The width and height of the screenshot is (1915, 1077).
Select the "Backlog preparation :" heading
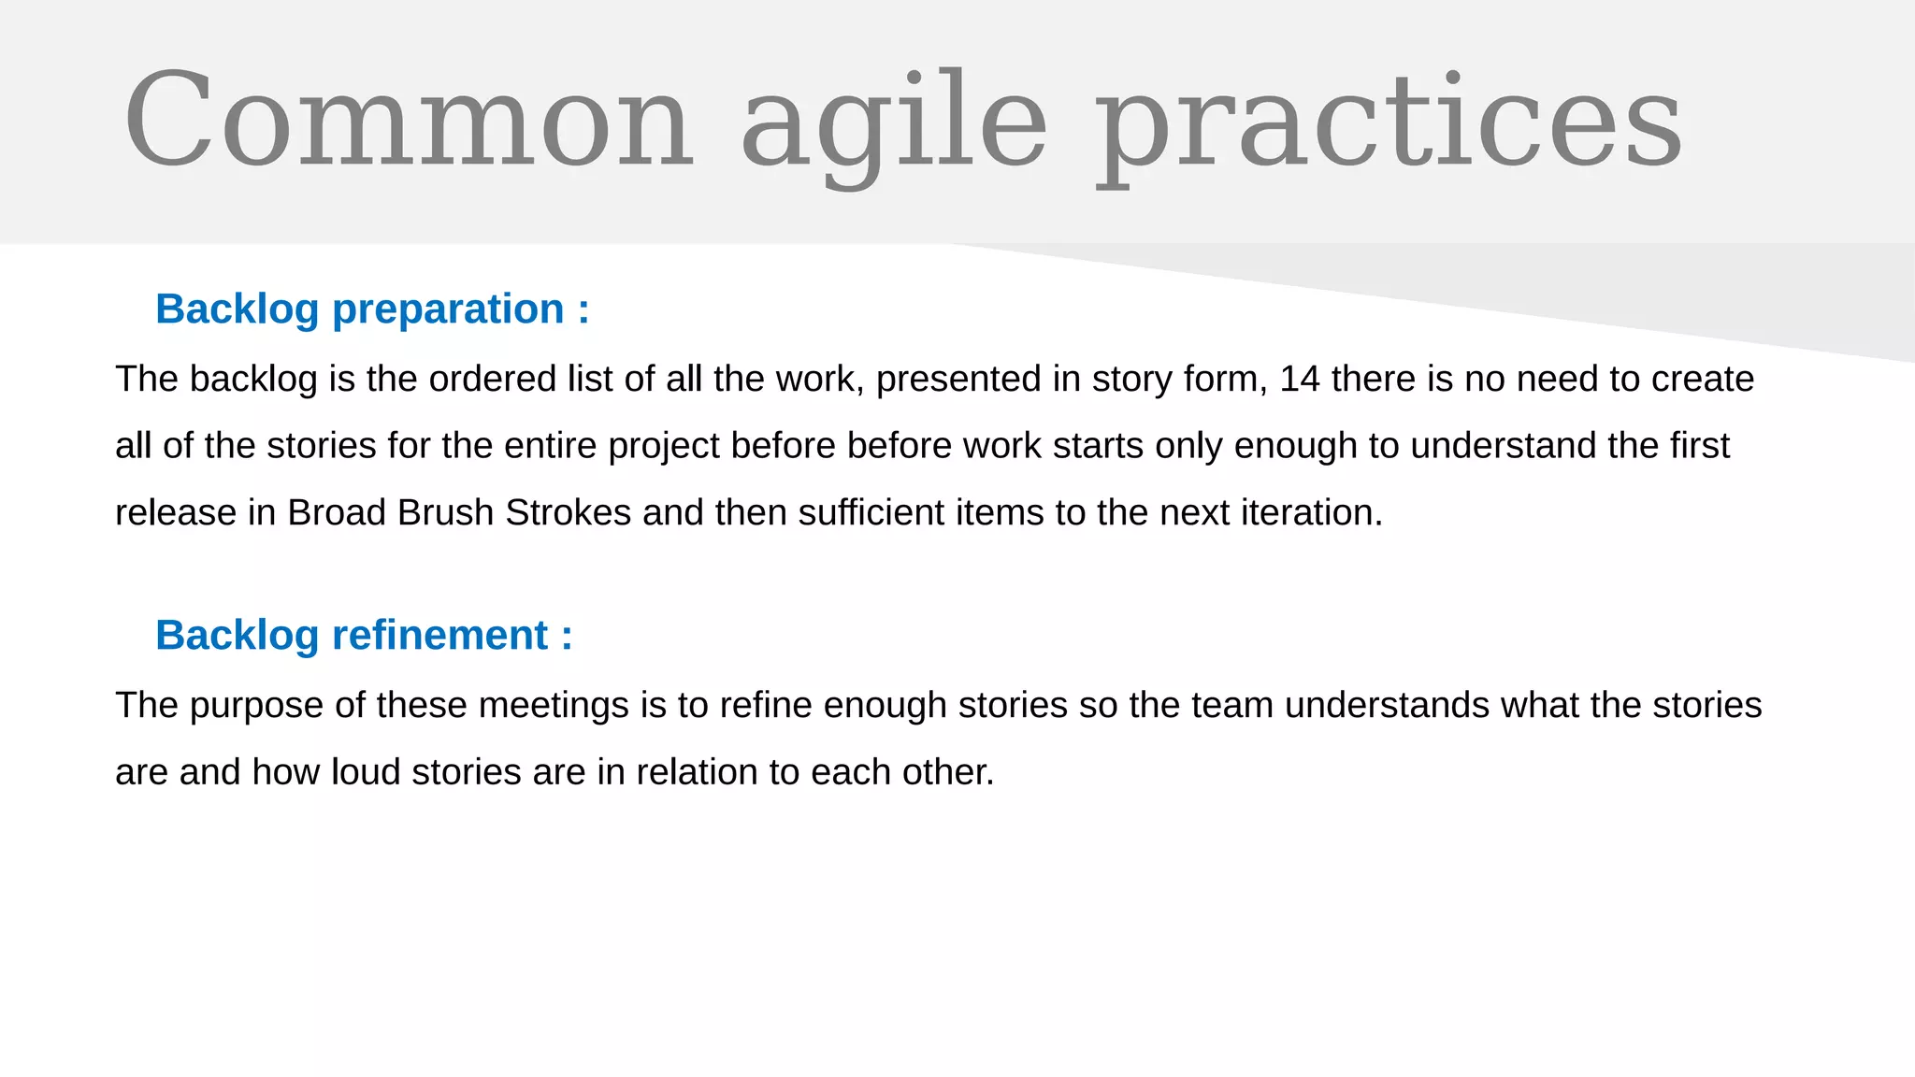pyautogui.click(x=372, y=309)
